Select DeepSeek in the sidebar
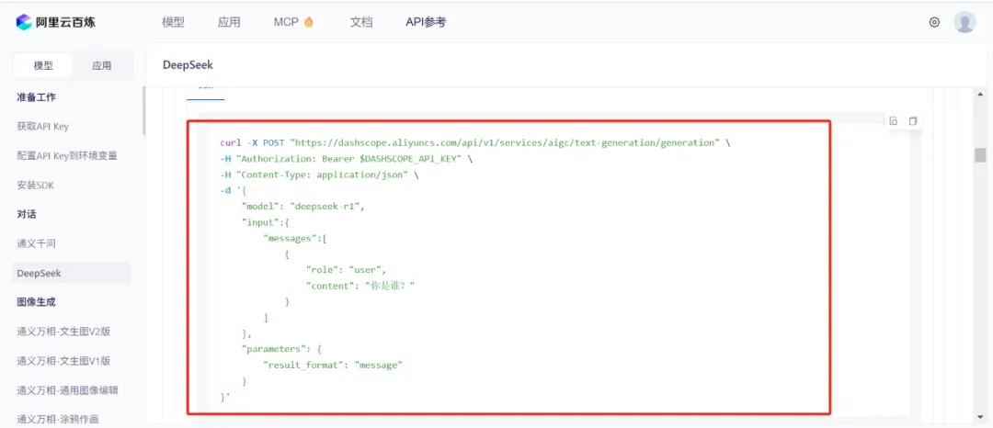 71,273
